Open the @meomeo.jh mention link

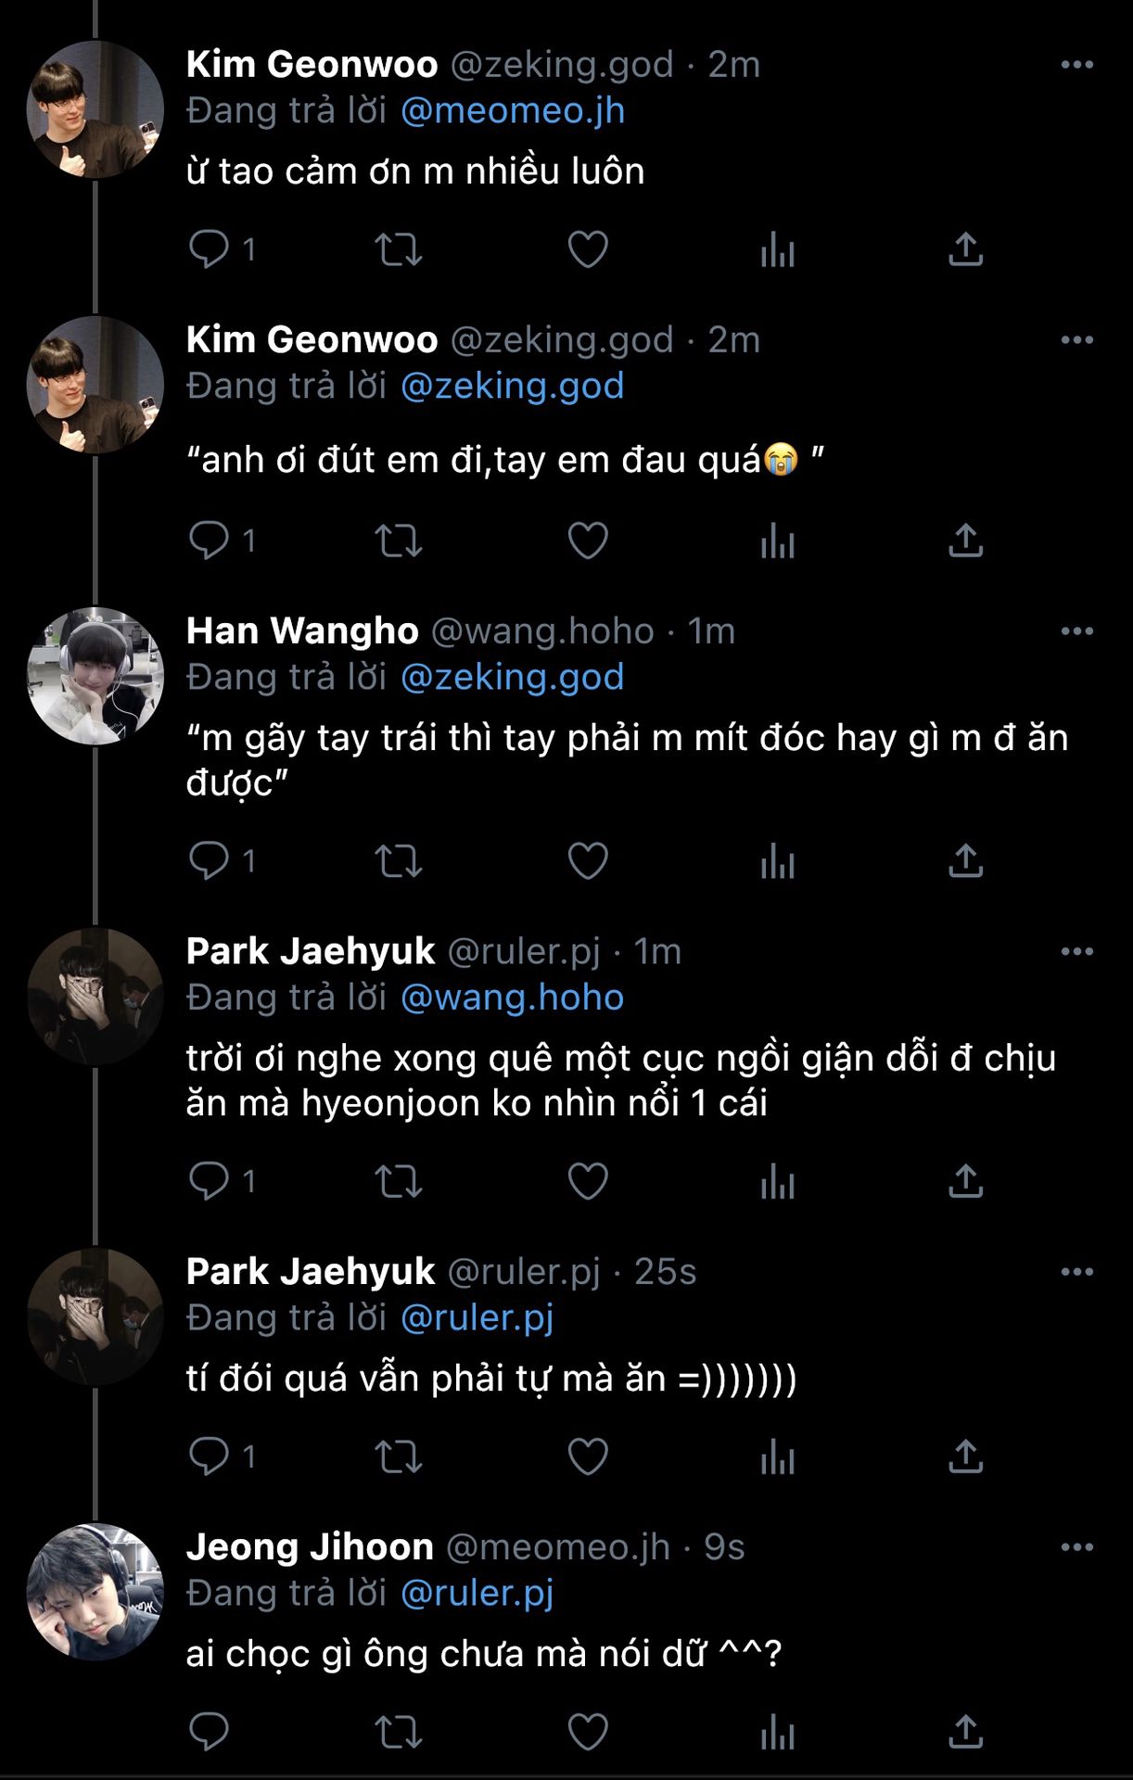pos(513,111)
